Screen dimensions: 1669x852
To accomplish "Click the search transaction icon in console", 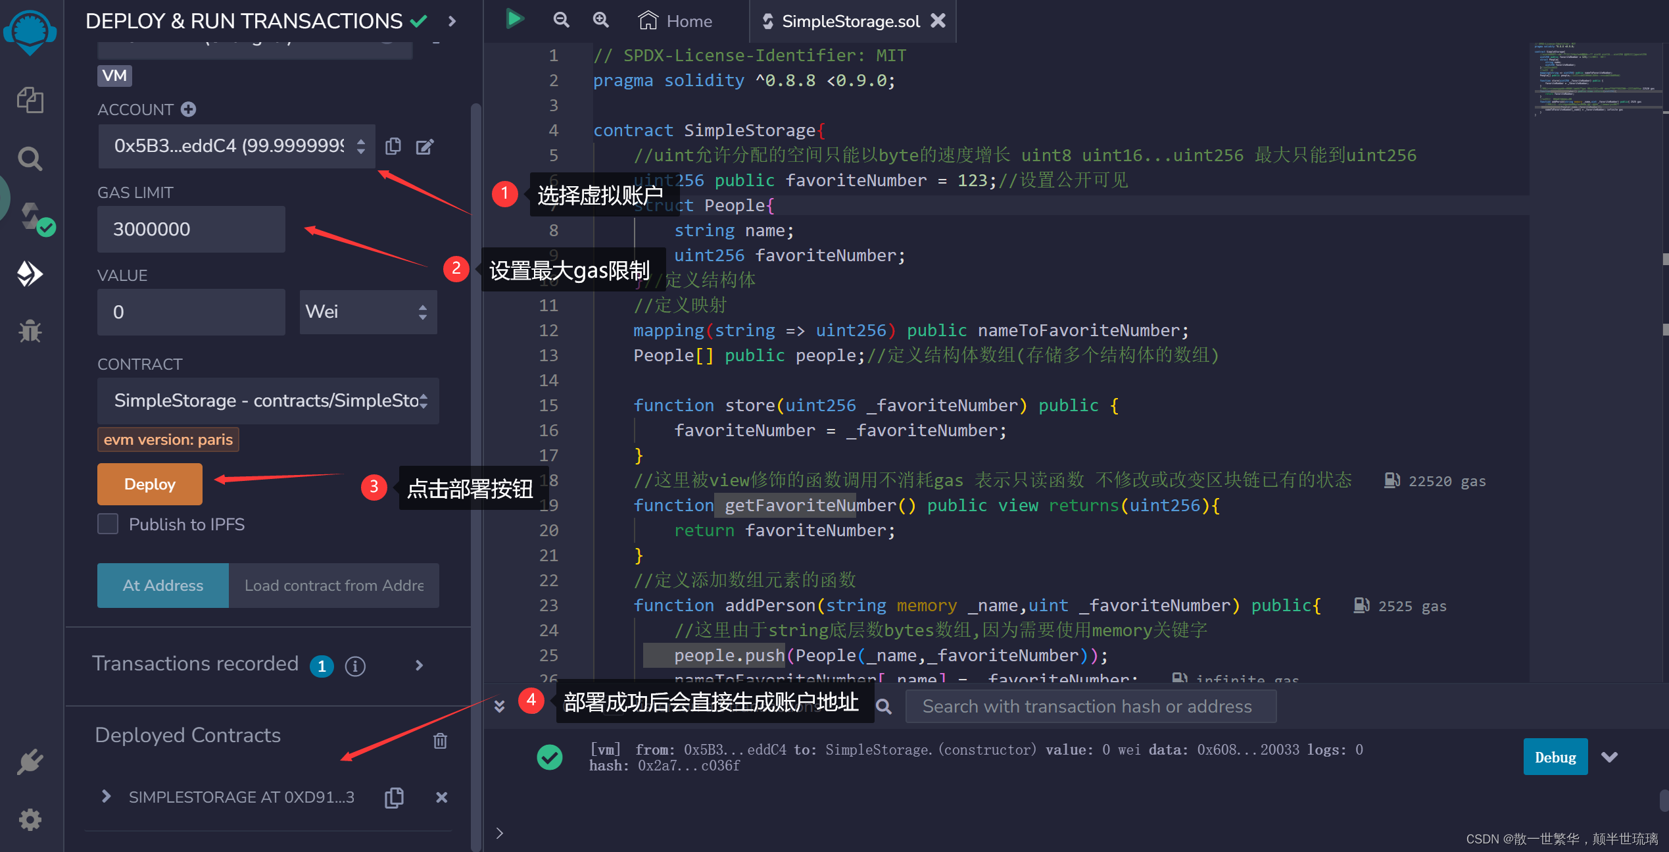I will 885,707.
